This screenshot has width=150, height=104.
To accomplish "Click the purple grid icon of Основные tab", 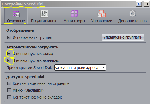I will 16,14.
